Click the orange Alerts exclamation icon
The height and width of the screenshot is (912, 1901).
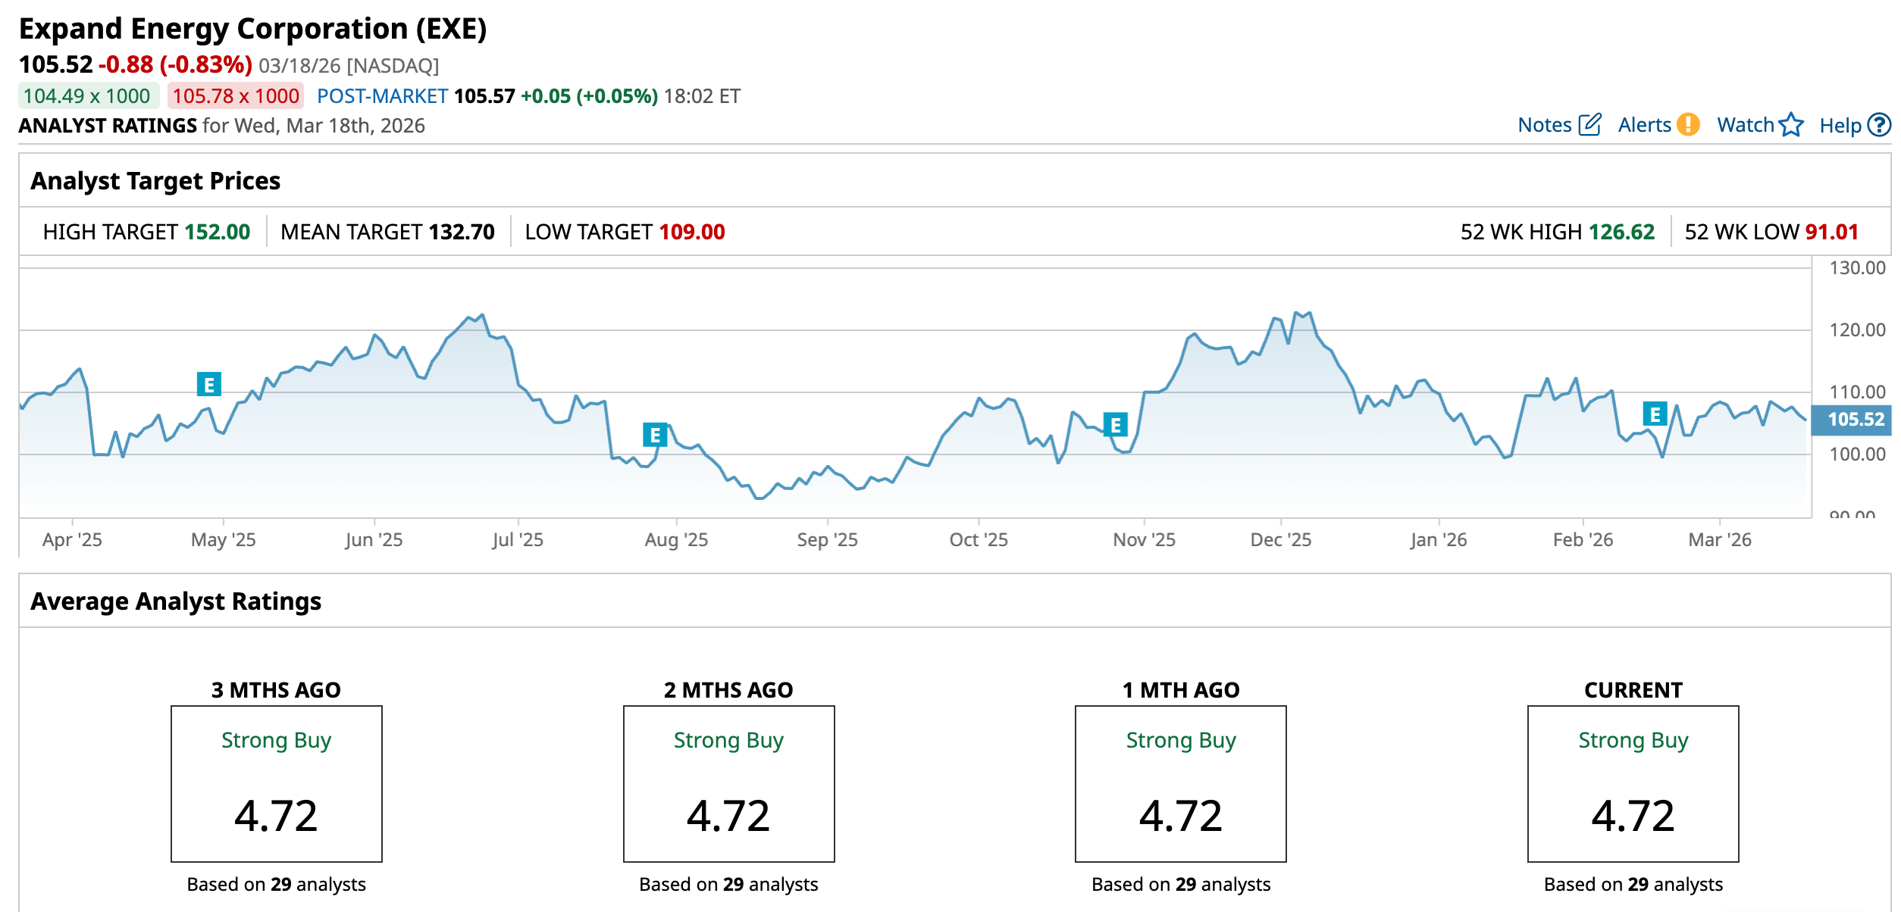point(1688,124)
